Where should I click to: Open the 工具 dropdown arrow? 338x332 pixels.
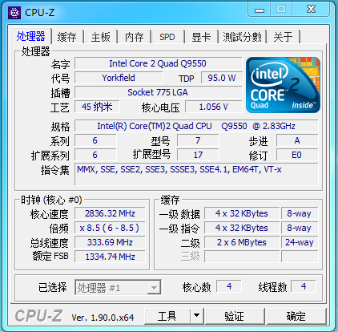point(197,316)
